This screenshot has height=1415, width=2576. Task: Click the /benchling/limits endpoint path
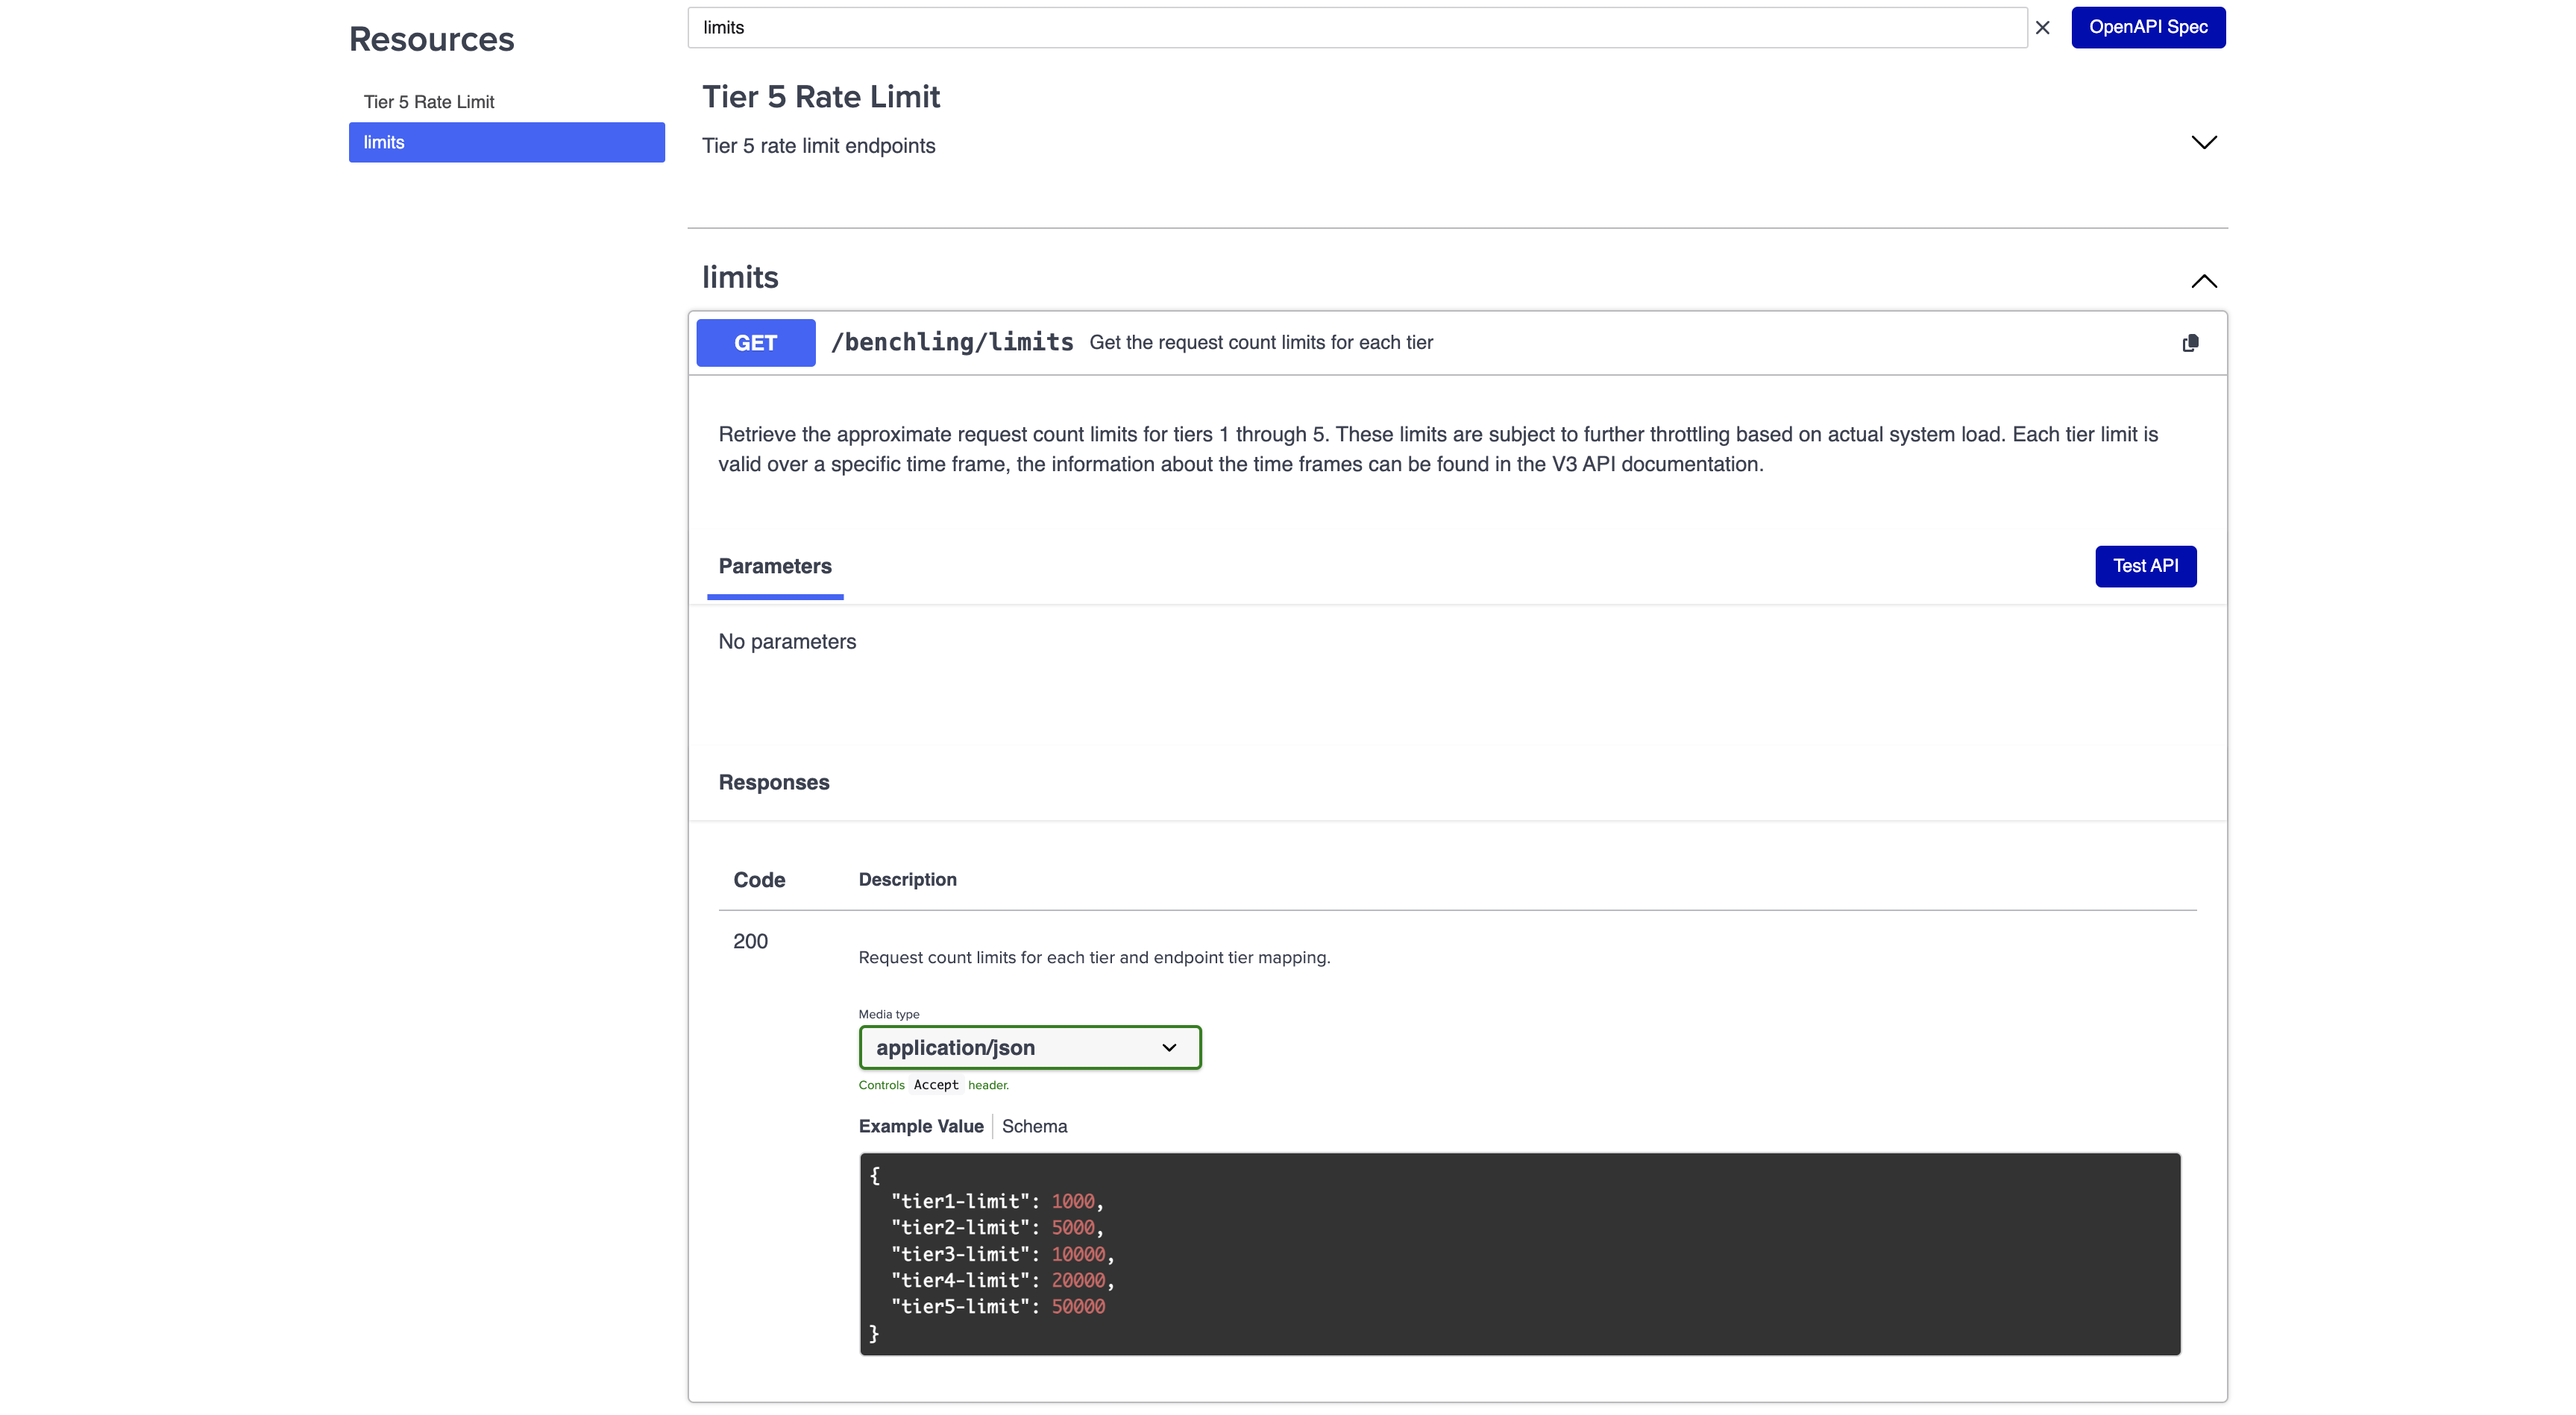952,341
